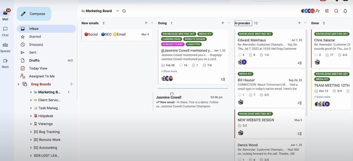Open the [D] Accounting board
The width and height of the screenshot is (353, 161).
(45, 148)
